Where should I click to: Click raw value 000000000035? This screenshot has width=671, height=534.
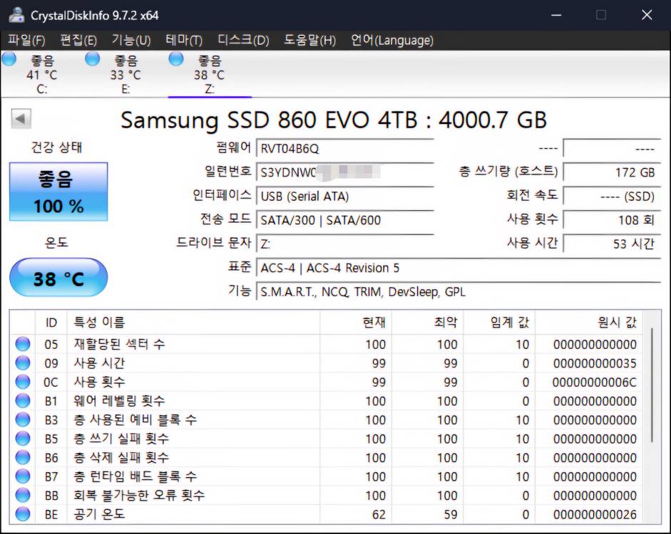pyautogui.click(x=595, y=363)
